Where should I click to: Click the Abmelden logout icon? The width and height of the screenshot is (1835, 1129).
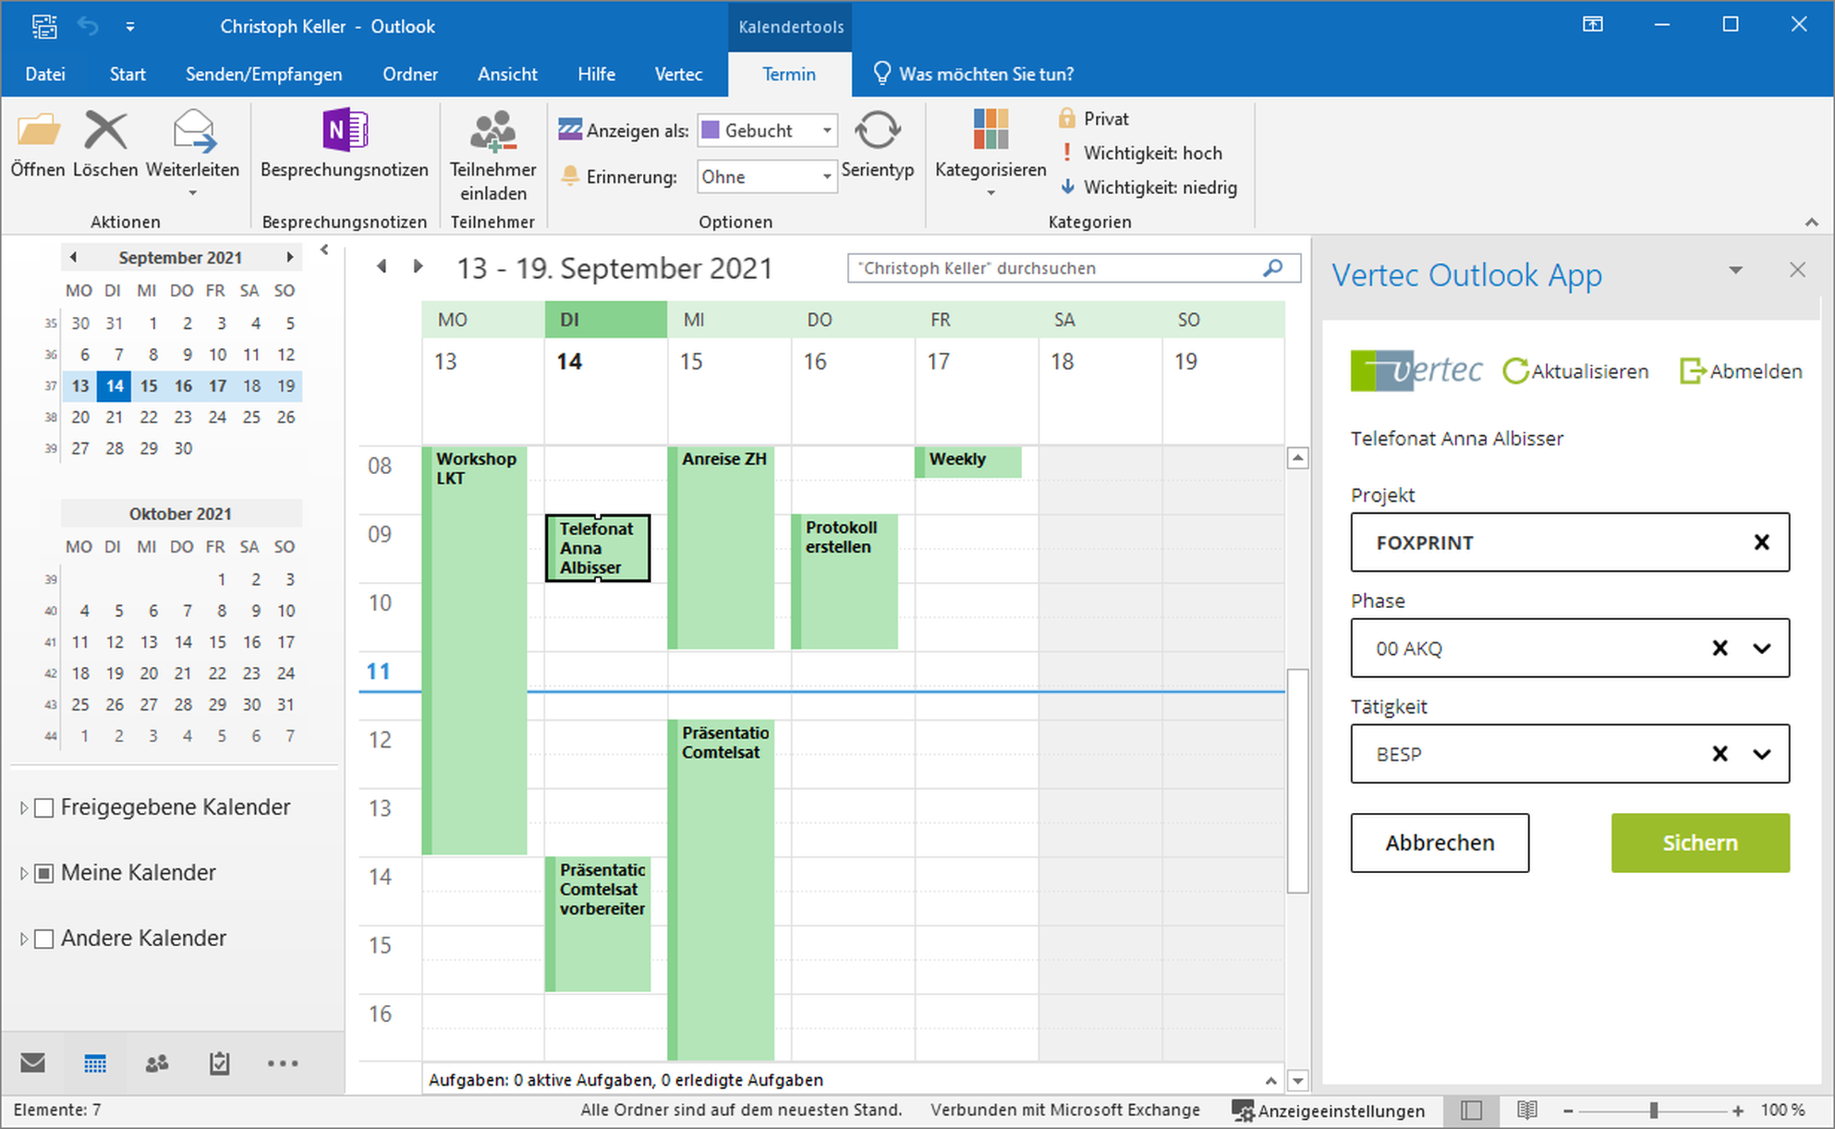point(1692,371)
